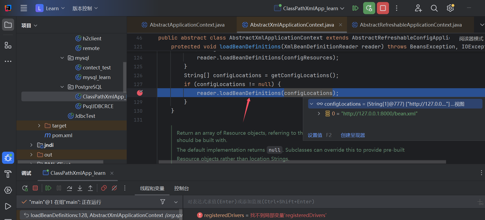Filter frames funnel icon
This screenshot has height=220, width=485.
click(163, 202)
